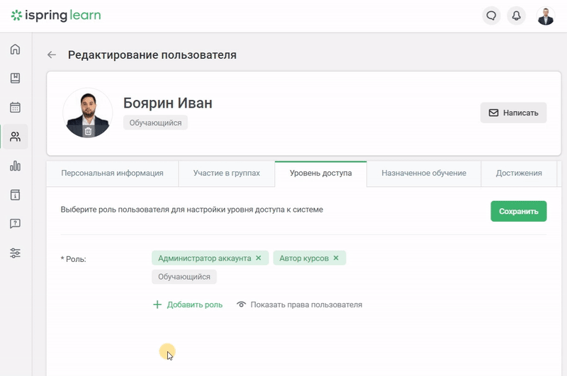Open the info page icon in sidebar
567x376 pixels.
pyautogui.click(x=15, y=195)
